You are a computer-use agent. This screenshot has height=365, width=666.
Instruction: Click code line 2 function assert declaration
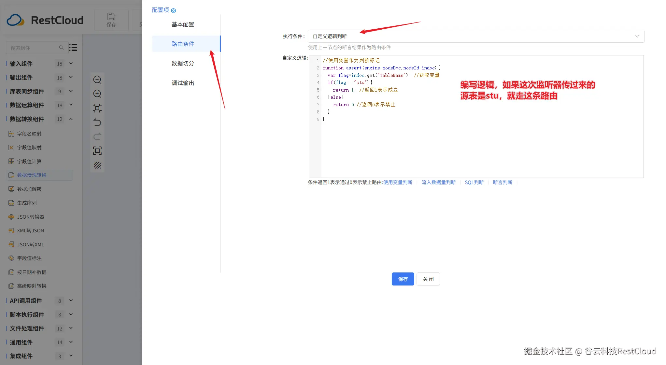pyautogui.click(x=381, y=68)
